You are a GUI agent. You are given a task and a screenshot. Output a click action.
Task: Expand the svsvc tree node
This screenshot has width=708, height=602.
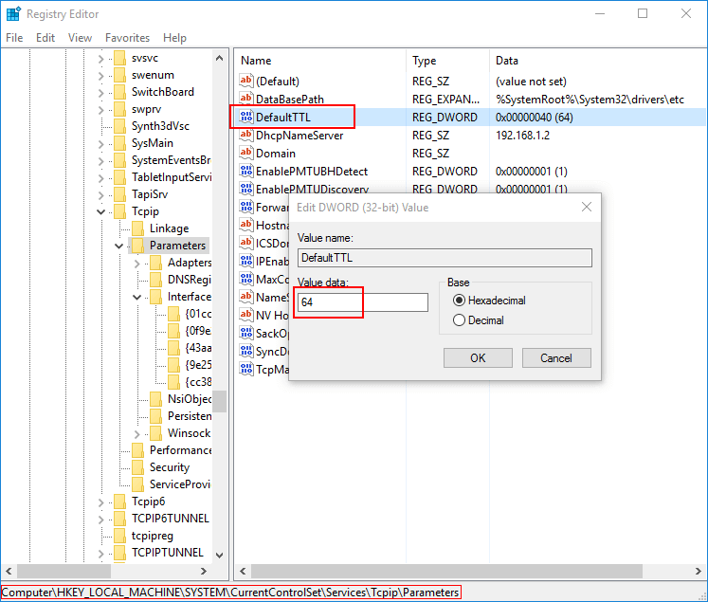101,59
